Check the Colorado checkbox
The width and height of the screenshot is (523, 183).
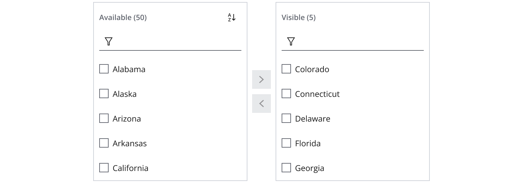286,69
